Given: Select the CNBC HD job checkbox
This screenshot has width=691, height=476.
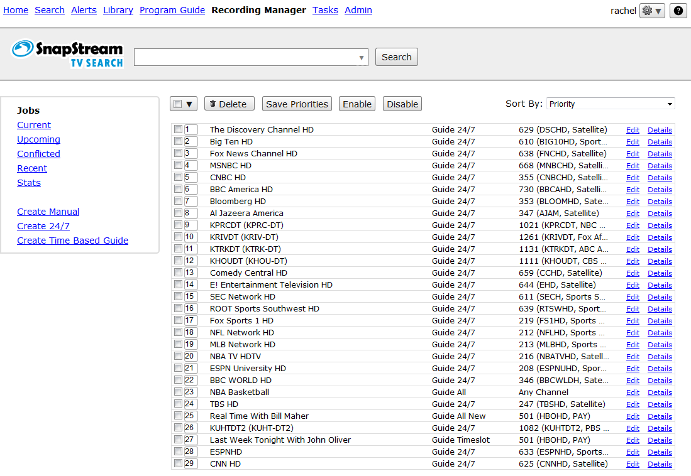Looking at the screenshot, I should (179, 177).
